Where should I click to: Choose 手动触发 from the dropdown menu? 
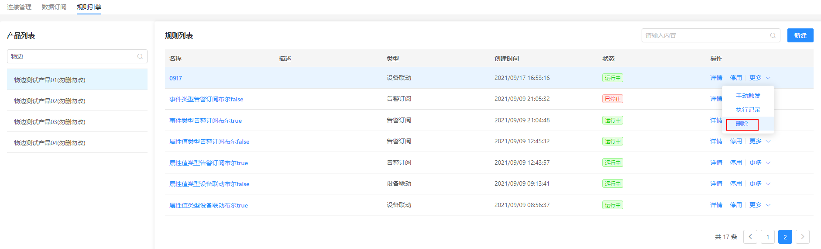pos(748,96)
